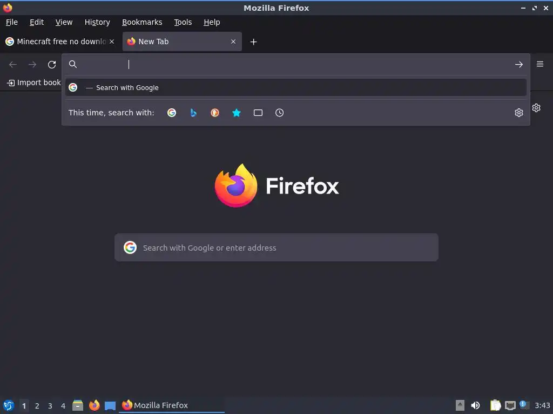This screenshot has width=553, height=414.
Task: Click the Import bookmarks toolbar button
Action: pos(34,82)
